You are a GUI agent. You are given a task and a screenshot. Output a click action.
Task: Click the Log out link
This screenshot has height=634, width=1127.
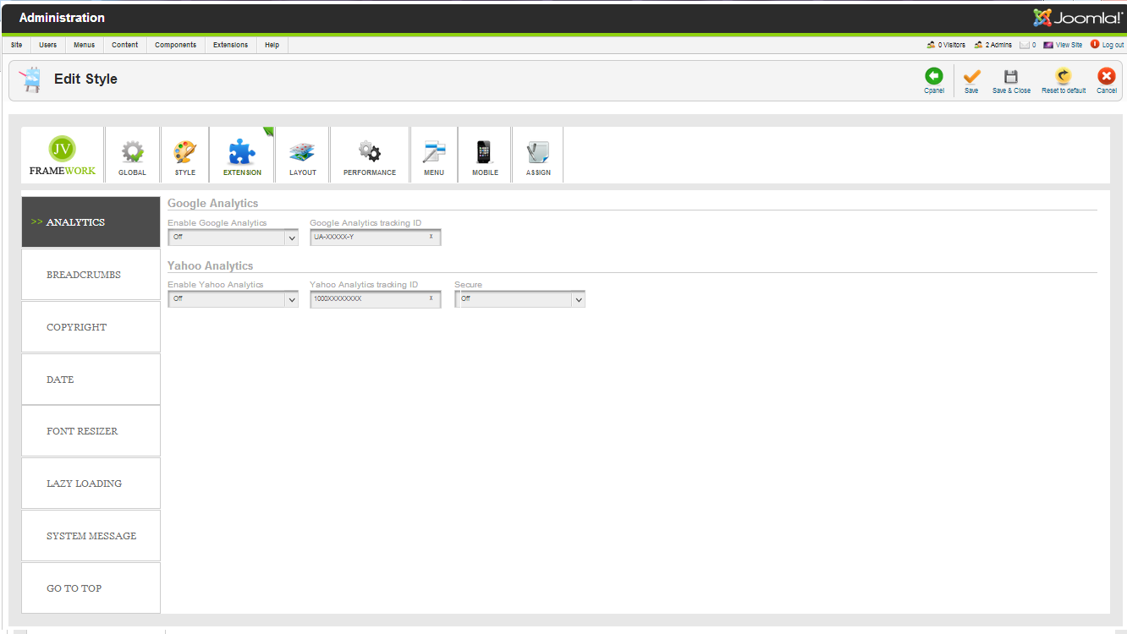click(x=1112, y=45)
